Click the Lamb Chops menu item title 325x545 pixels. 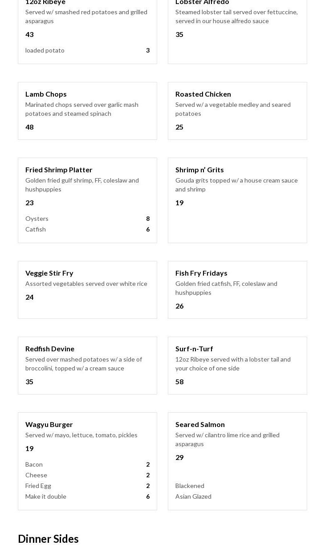46,94
